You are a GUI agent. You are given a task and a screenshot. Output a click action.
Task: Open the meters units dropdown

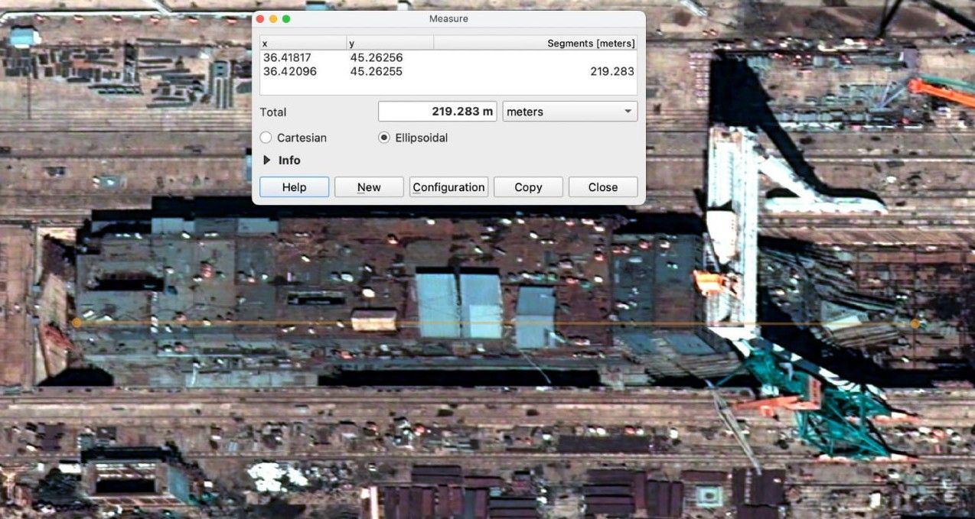pyautogui.click(x=569, y=112)
